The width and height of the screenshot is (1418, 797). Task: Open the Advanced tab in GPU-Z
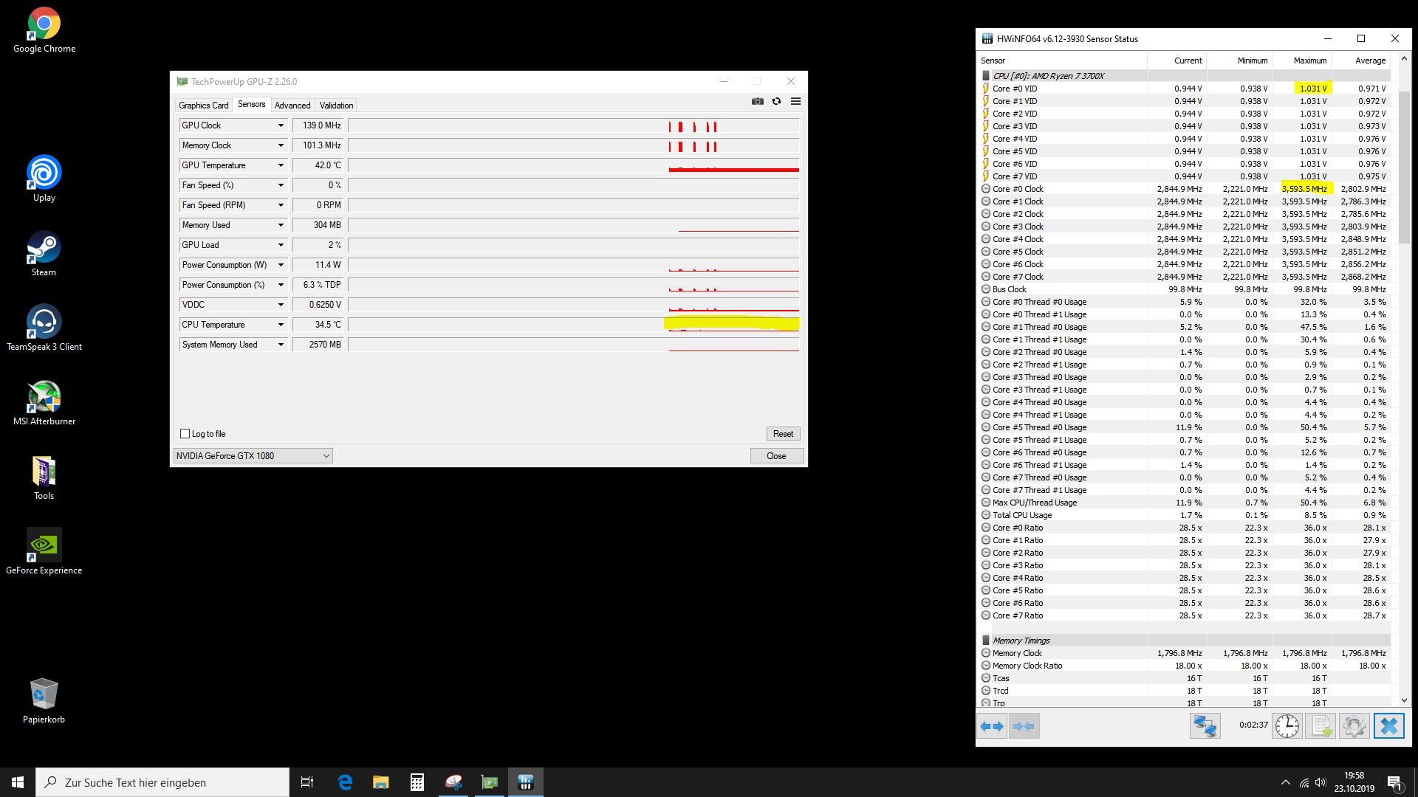coord(292,106)
